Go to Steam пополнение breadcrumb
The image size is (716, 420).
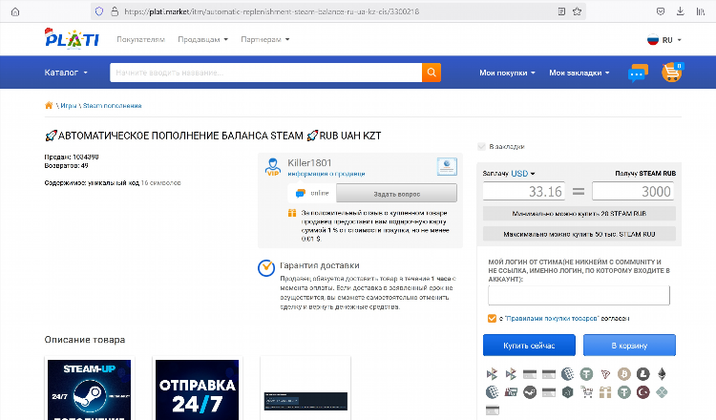(x=113, y=105)
